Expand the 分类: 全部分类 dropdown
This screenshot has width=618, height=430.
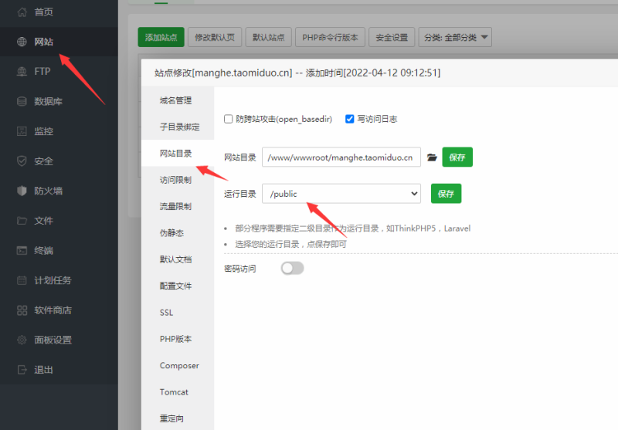[455, 37]
